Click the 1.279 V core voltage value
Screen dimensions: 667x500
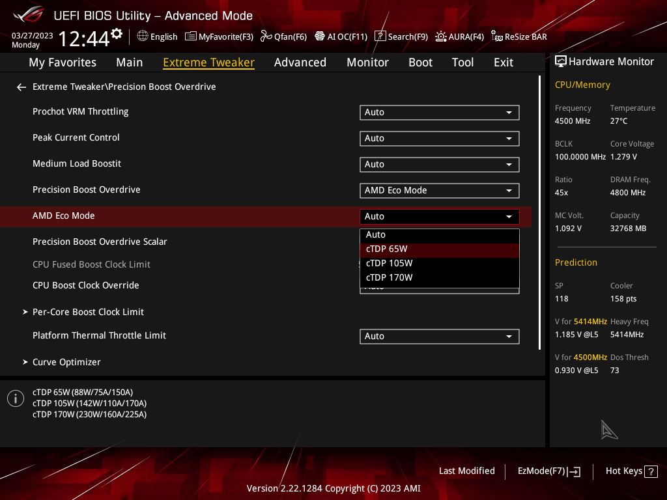[623, 157]
